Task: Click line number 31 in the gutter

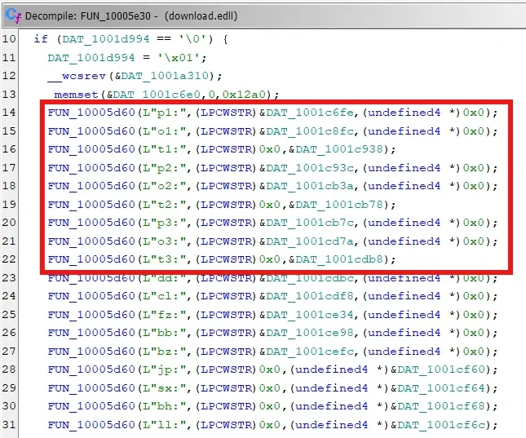Action: 9,425
